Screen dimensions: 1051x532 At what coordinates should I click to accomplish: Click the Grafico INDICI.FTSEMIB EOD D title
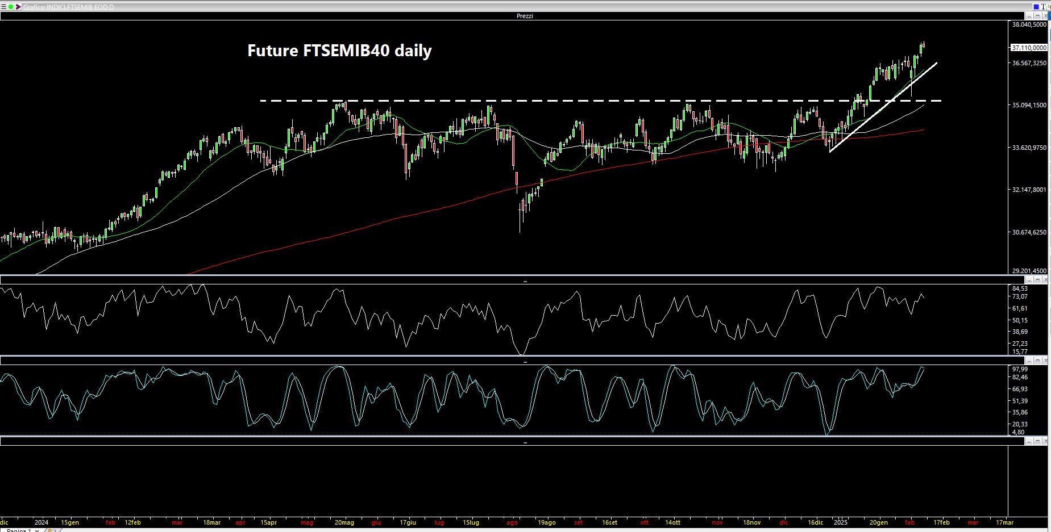68,7
